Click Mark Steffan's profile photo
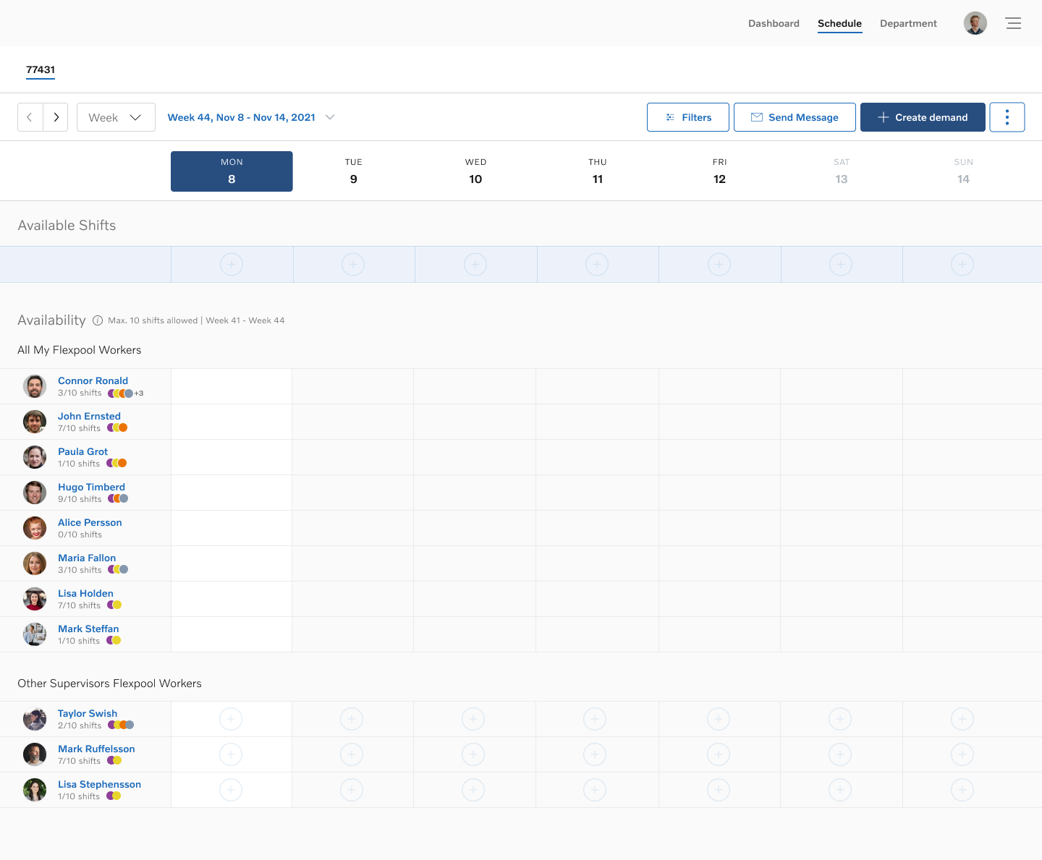The width and height of the screenshot is (1042, 860). (35, 634)
